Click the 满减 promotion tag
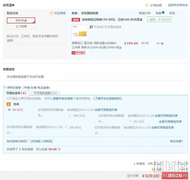The image size is (190, 180). 76,20
